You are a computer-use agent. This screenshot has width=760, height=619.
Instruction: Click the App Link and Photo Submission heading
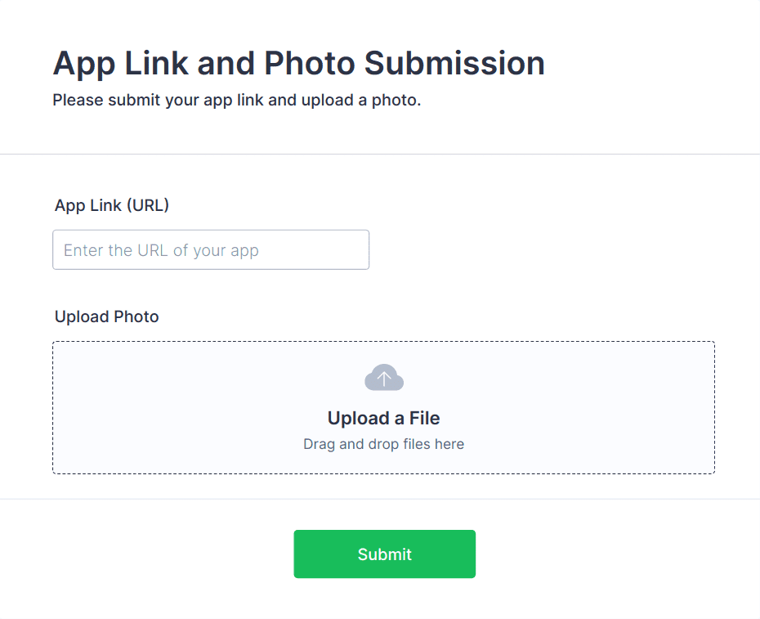coord(298,63)
